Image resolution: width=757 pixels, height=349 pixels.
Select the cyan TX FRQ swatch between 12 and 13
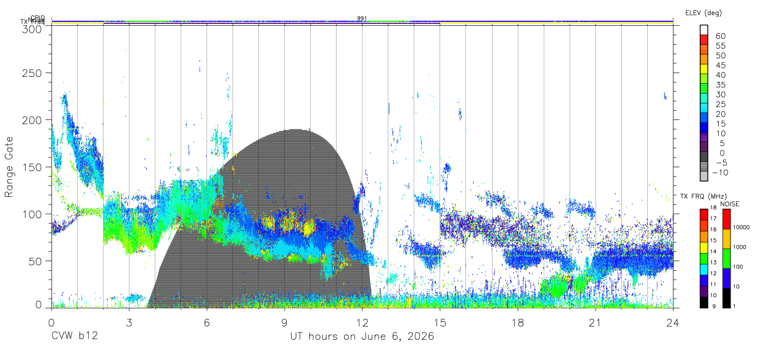coord(703,268)
